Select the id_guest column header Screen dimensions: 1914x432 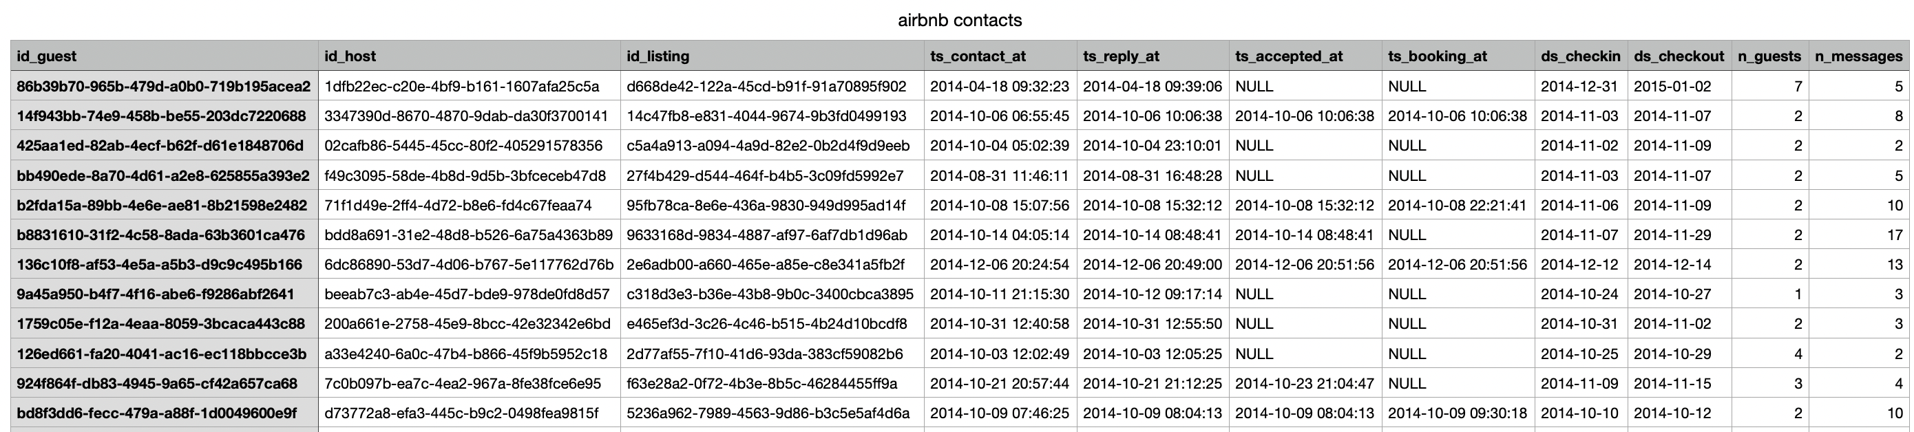click(165, 56)
